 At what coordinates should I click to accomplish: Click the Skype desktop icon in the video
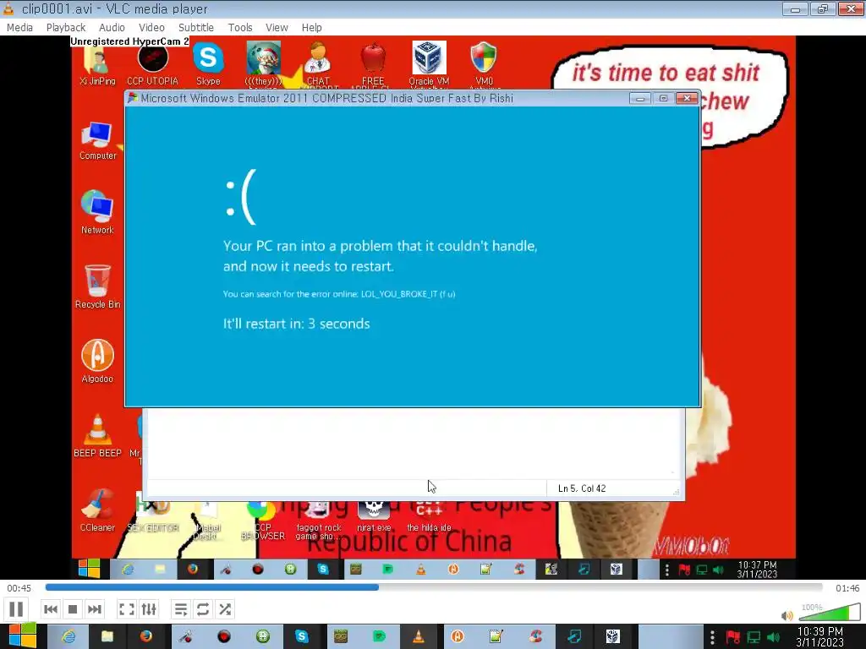pos(208,63)
